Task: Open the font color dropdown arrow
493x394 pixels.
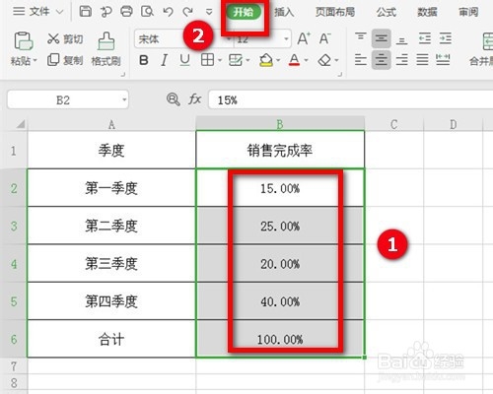Action: tap(306, 60)
